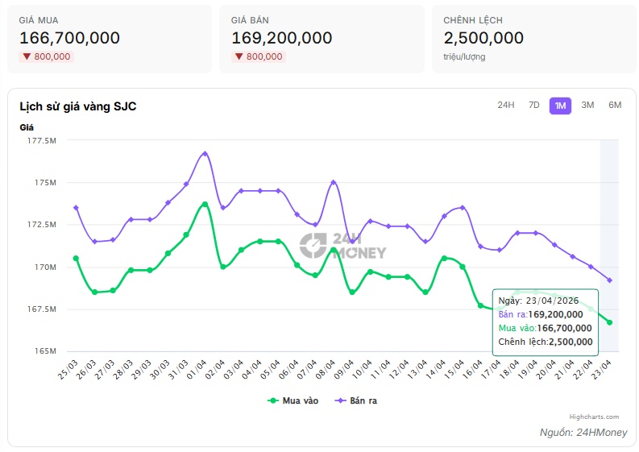Click the Chênh lệch 2,500,000 card
Viewport: 639px width, 452px height.
click(533, 39)
